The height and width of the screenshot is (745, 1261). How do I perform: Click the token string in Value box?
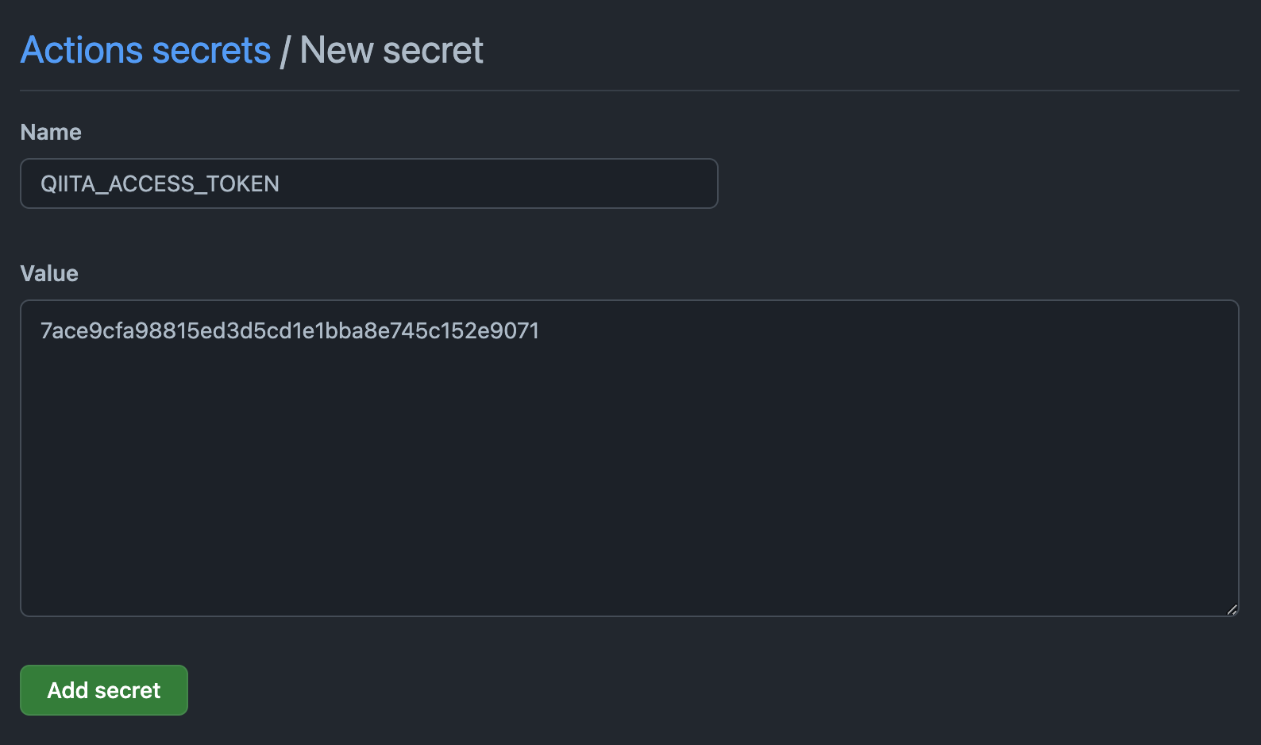point(290,331)
